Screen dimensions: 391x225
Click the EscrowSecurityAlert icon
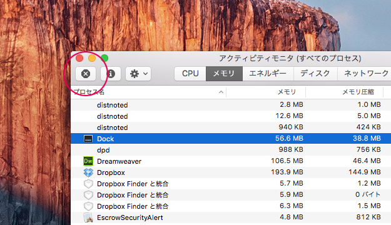(88, 217)
